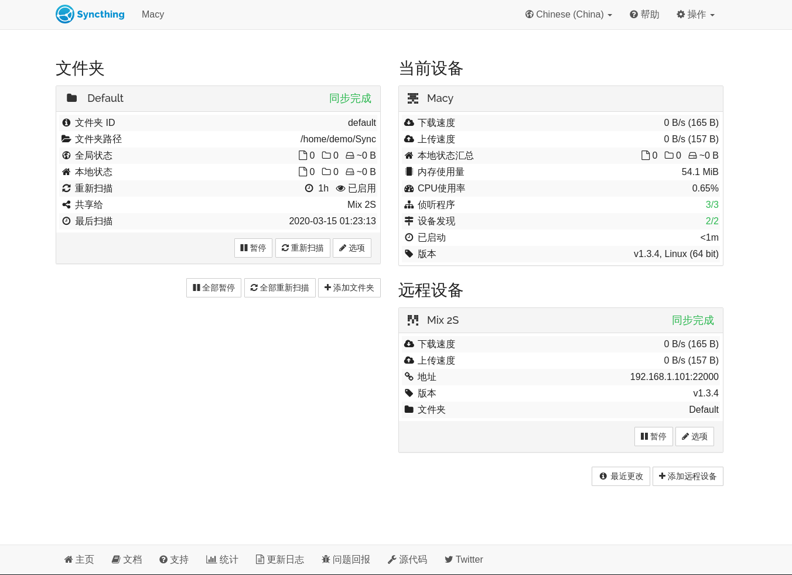Click 重新扫描 button for Default folder

(302, 248)
